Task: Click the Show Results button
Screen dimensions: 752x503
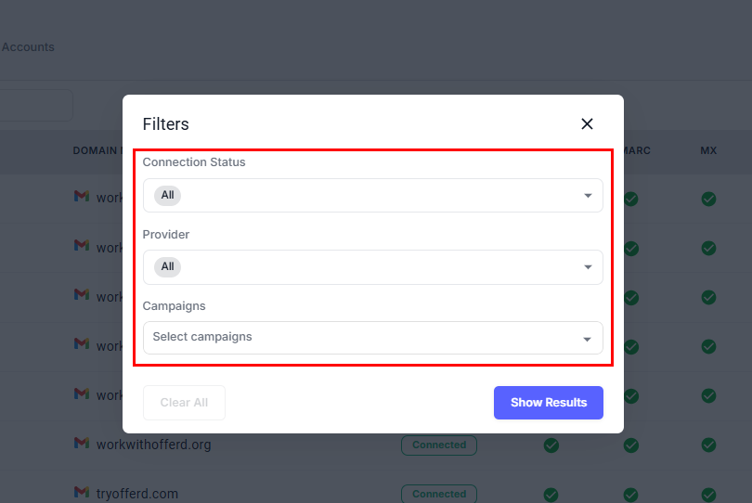Action: click(548, 403)
